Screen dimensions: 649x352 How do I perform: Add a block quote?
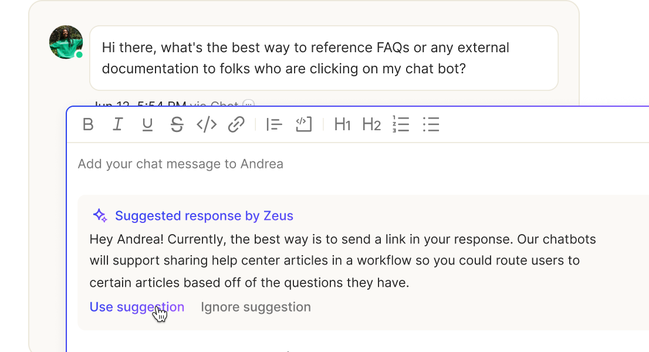pos(274,124)
